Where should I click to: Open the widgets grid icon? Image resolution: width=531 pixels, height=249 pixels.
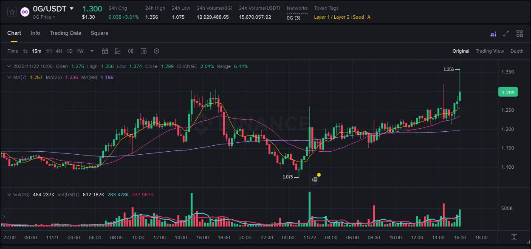(x=520, y=33)
